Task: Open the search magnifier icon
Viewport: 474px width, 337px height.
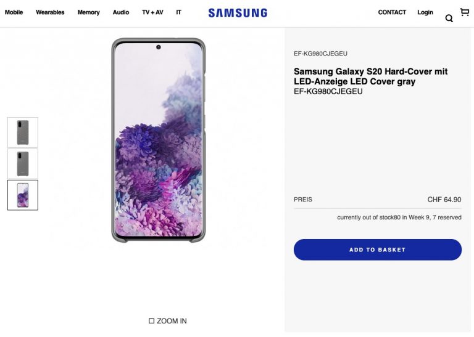Action: pyautogui.click(x=449, y=18)
